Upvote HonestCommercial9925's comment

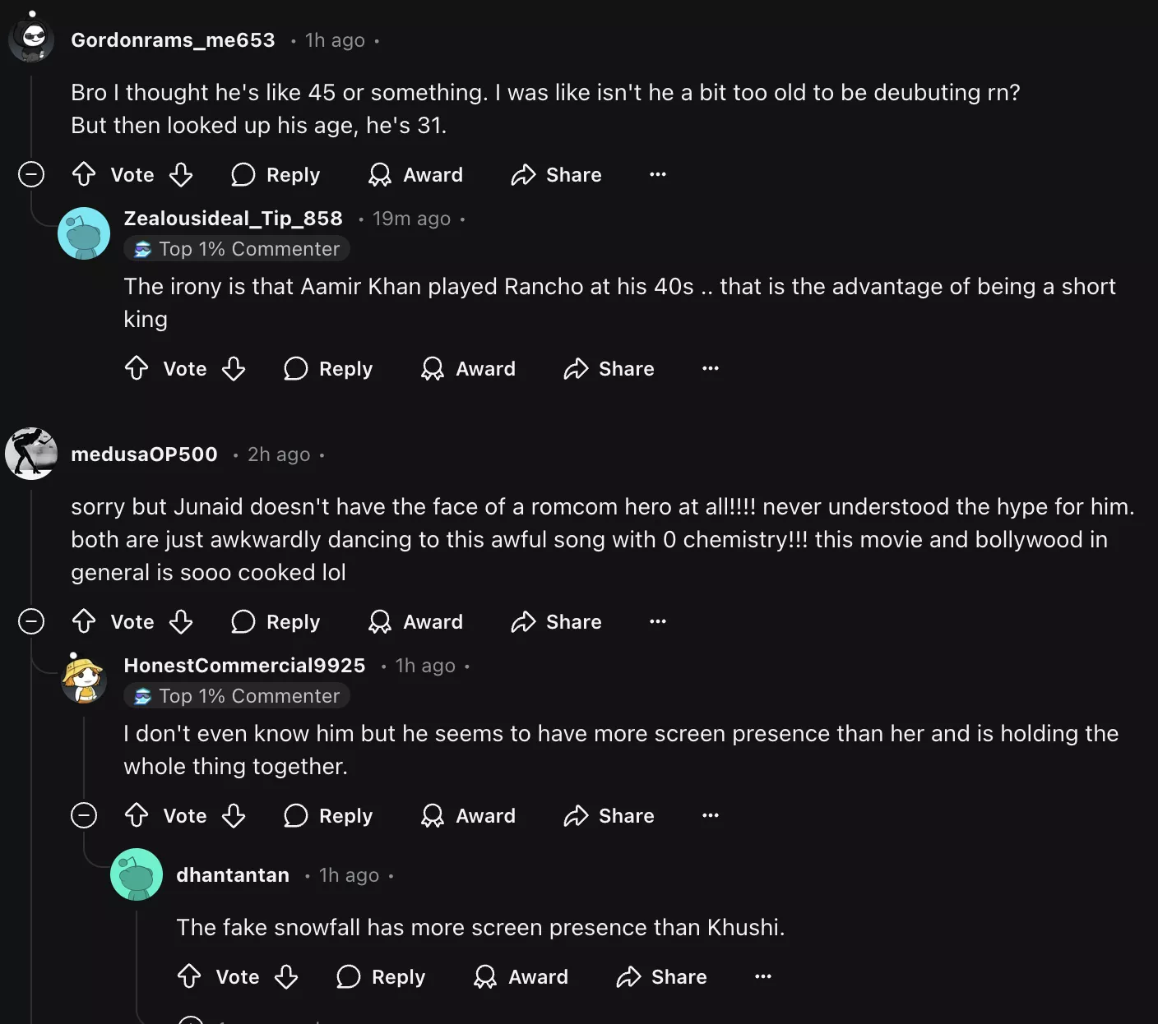137,815
